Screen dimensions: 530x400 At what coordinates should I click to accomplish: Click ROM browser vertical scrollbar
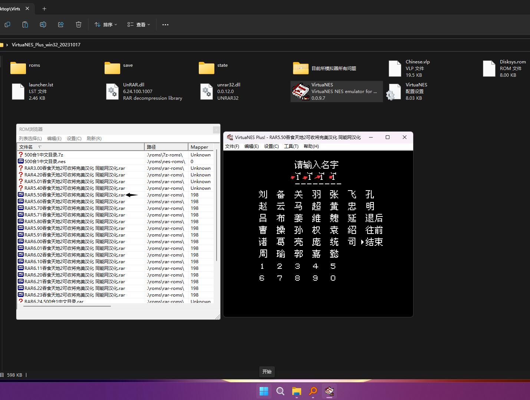coord(216,206)
